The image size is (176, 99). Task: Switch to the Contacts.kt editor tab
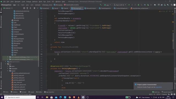pos(45,8)
